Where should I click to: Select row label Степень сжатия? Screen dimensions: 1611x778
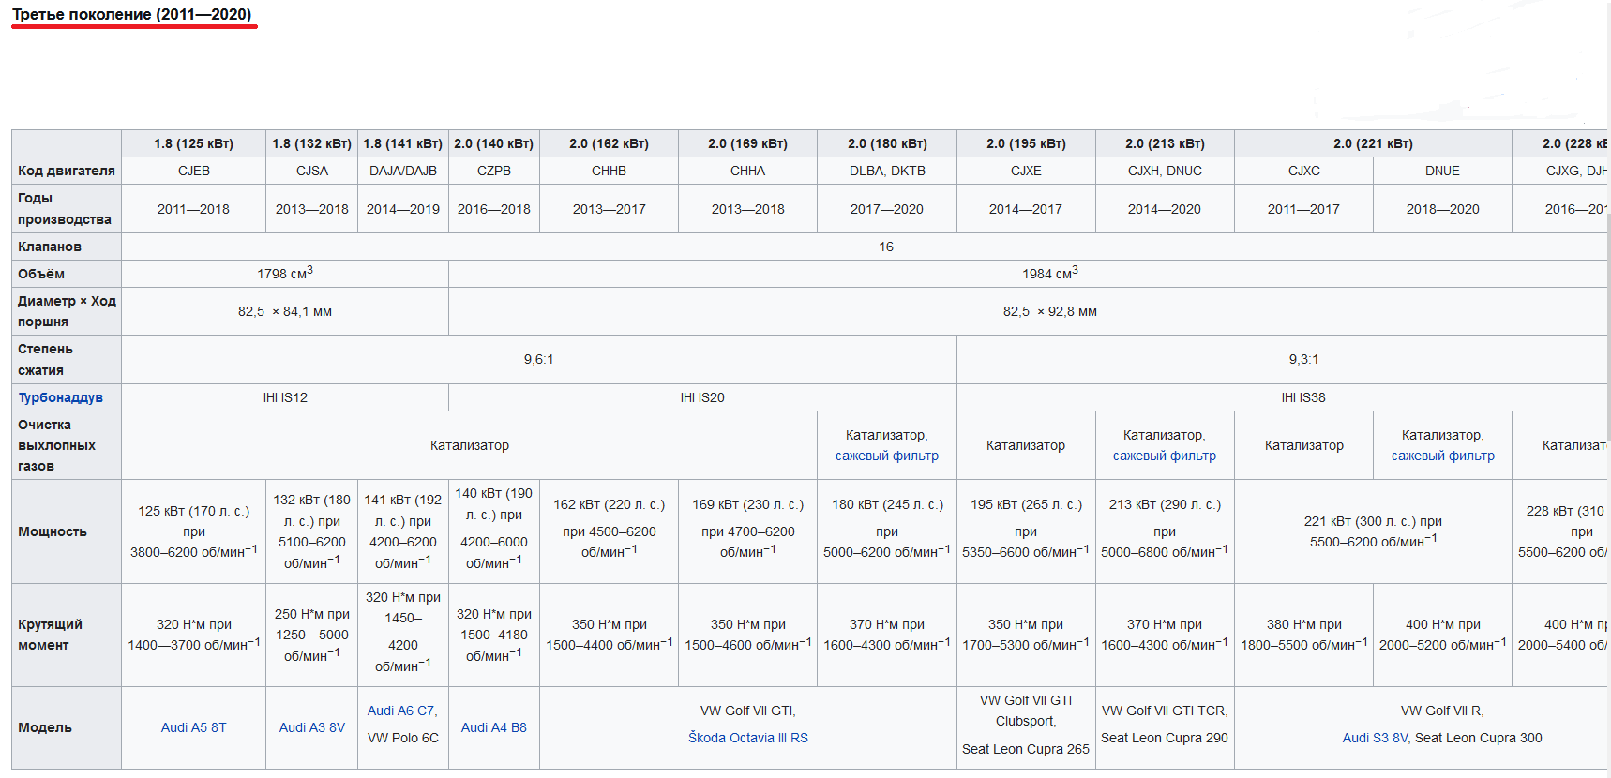(67, 359)
